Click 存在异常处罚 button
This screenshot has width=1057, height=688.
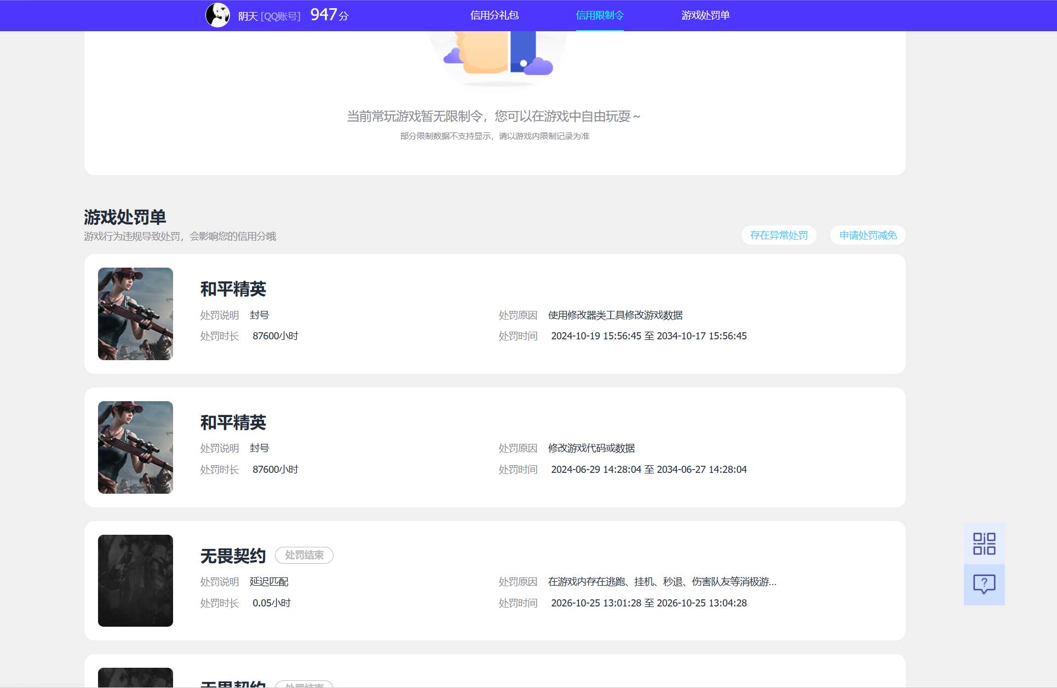[x=779, y=235]
